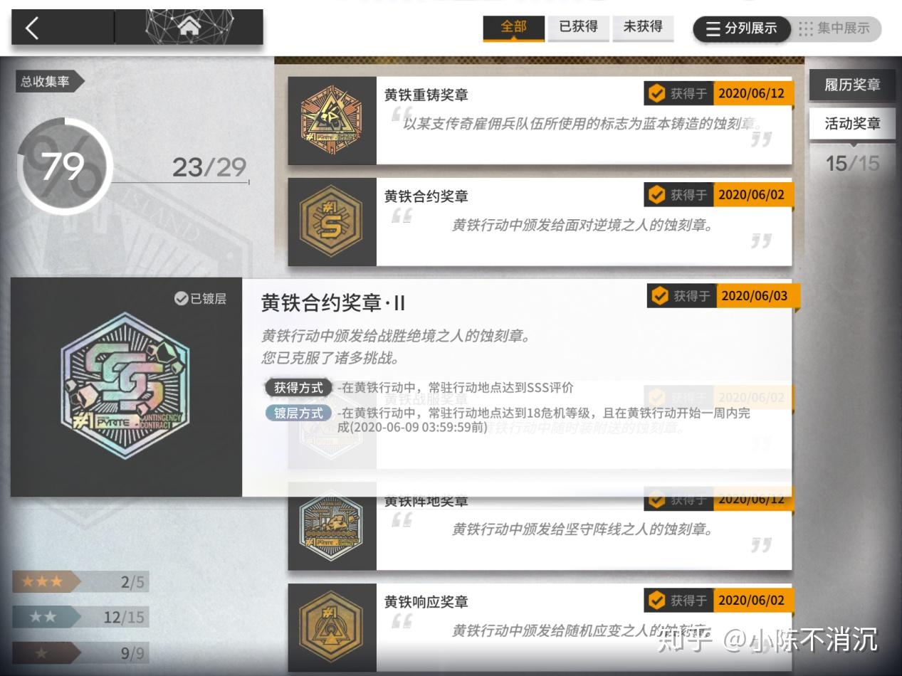The height and width of the screenshot is (676, 902).
Task: Switch to 分列展示 list view
Action: point(742,29)
